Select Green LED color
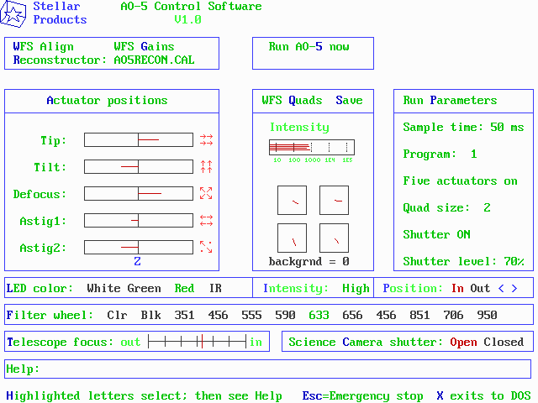This screenshot has height=403, width=538. pyautogui.click(x=144, y=288)
